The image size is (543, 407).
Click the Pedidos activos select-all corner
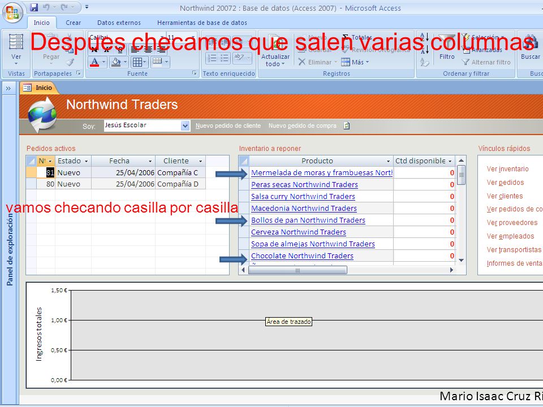click(x=31, y=161)
